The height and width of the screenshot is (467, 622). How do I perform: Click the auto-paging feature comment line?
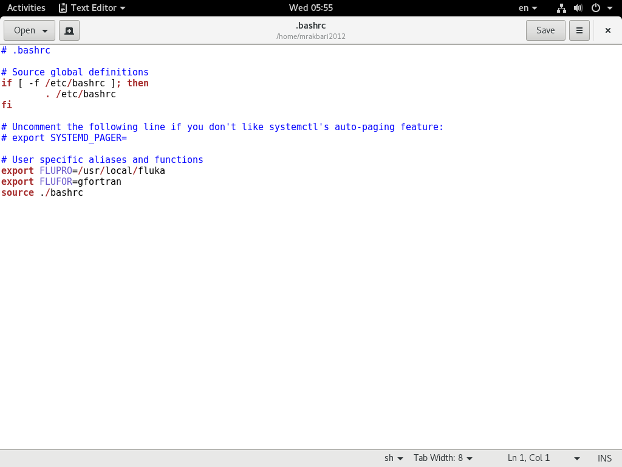tap(222, 126)
